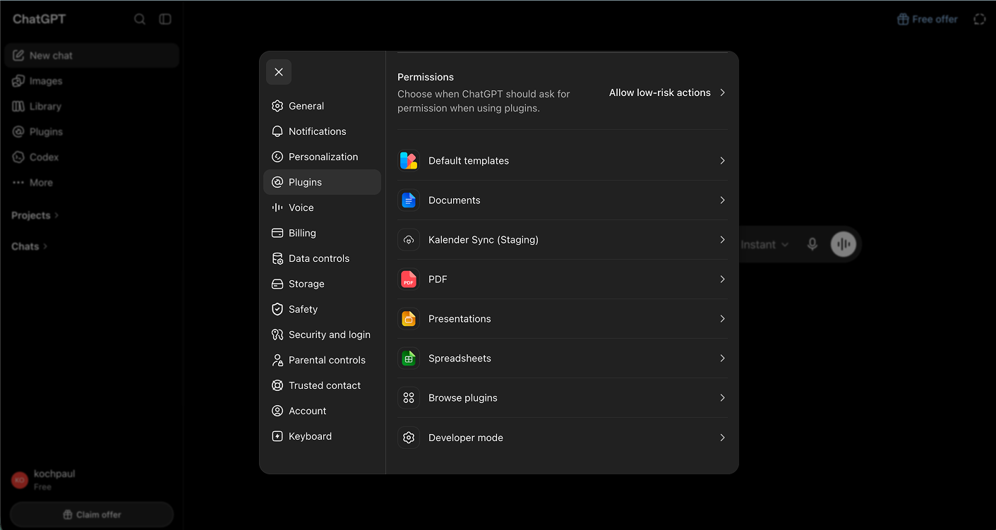Open Permissions Allow low-risk actions setting
996x530 pixels.
click(667, 92)
